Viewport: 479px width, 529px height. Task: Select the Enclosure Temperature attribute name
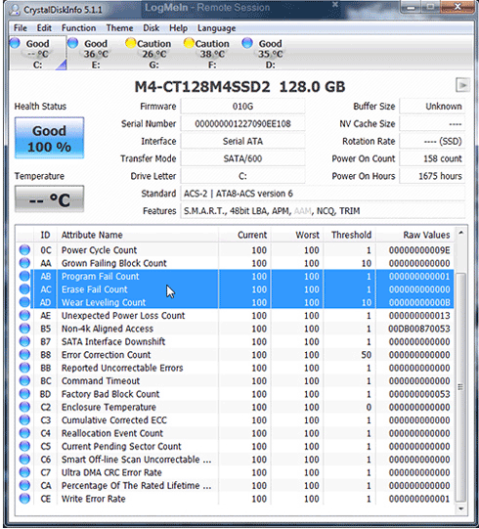click(x=109, y=407)
